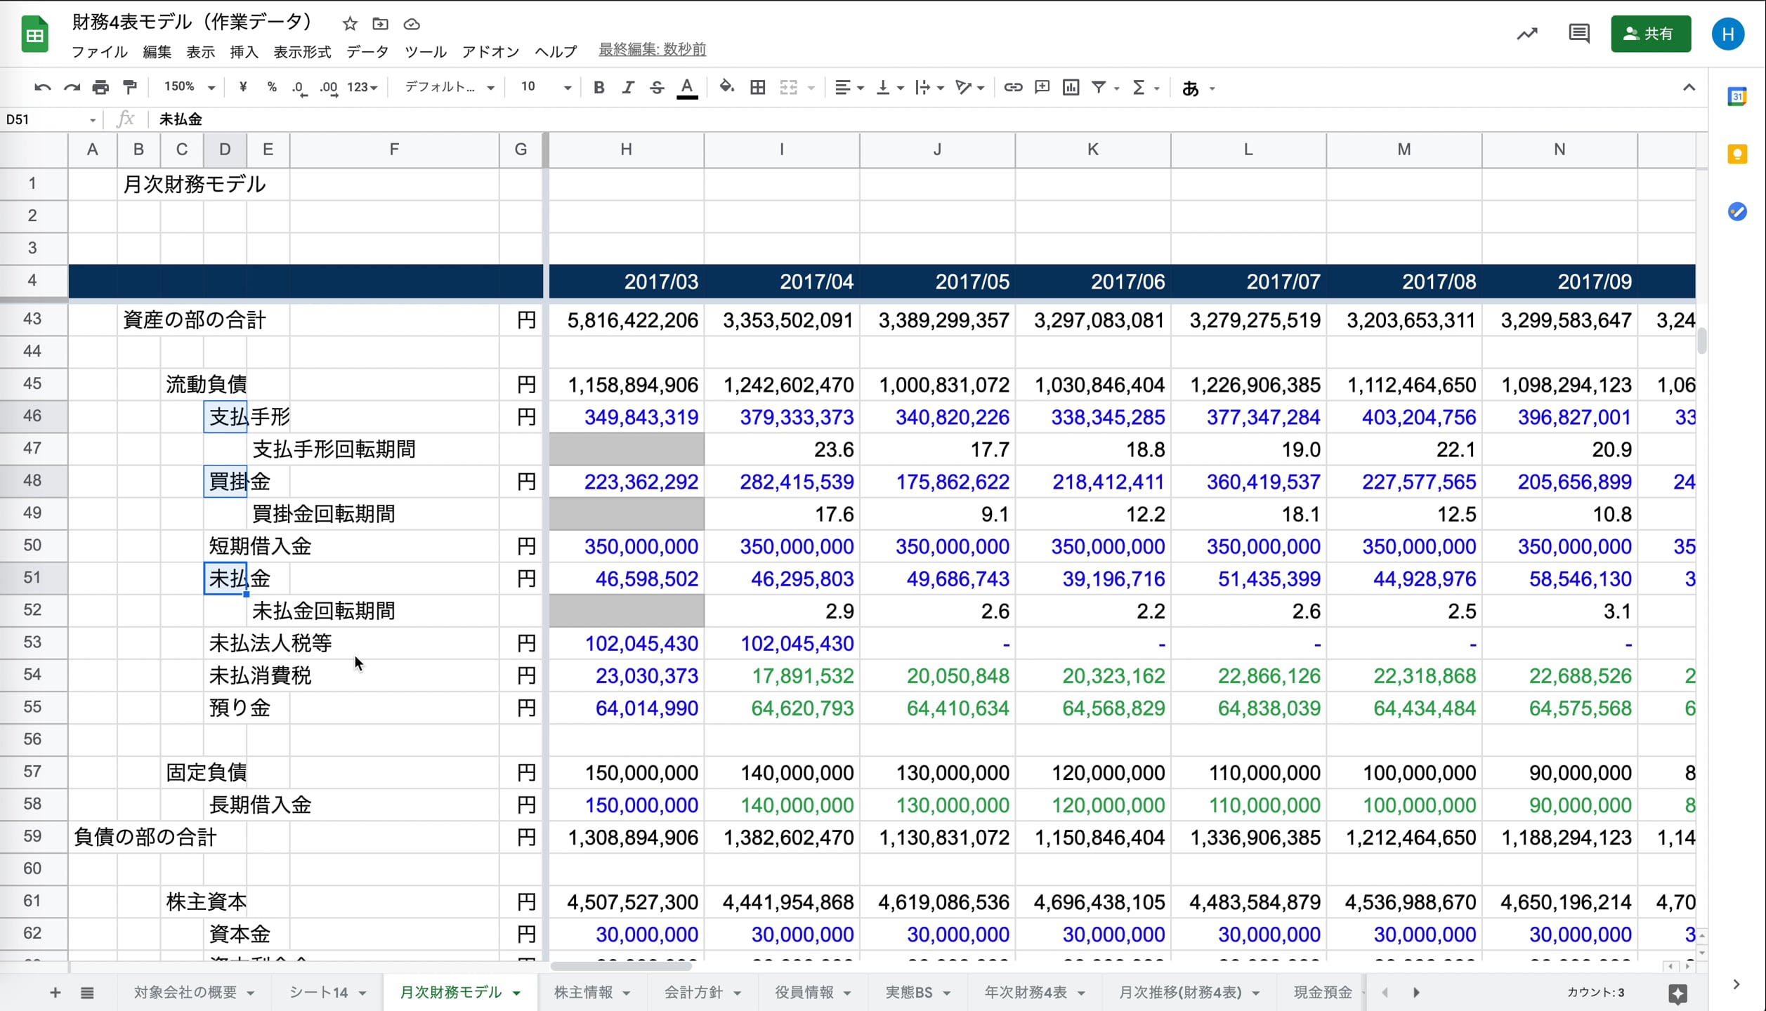Open the fill color picker
Image resolution: width=1766 pixels, height=1011 pixels.
coord(726,87)
